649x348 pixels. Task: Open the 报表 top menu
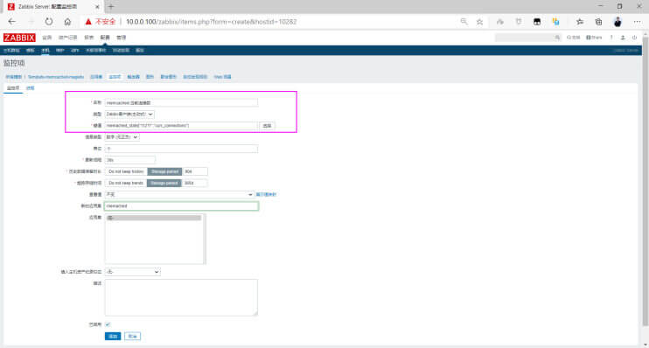tap(89, 38)
